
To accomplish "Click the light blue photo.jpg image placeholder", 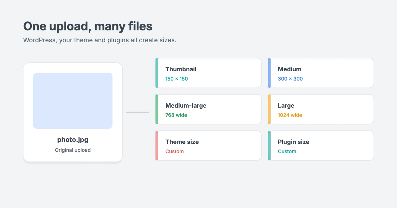I will tap(73, 101).
